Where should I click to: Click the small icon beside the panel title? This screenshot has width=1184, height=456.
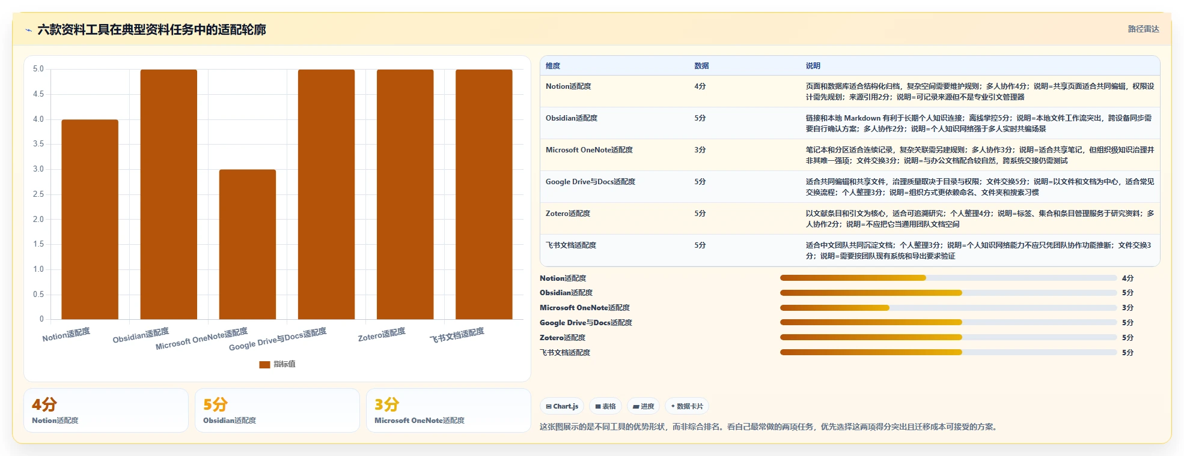(x=28, y=30)
